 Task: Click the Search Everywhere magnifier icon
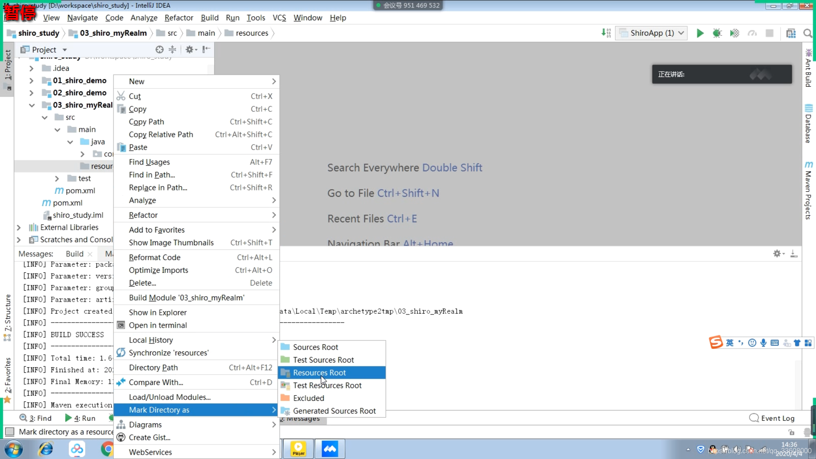807,33
